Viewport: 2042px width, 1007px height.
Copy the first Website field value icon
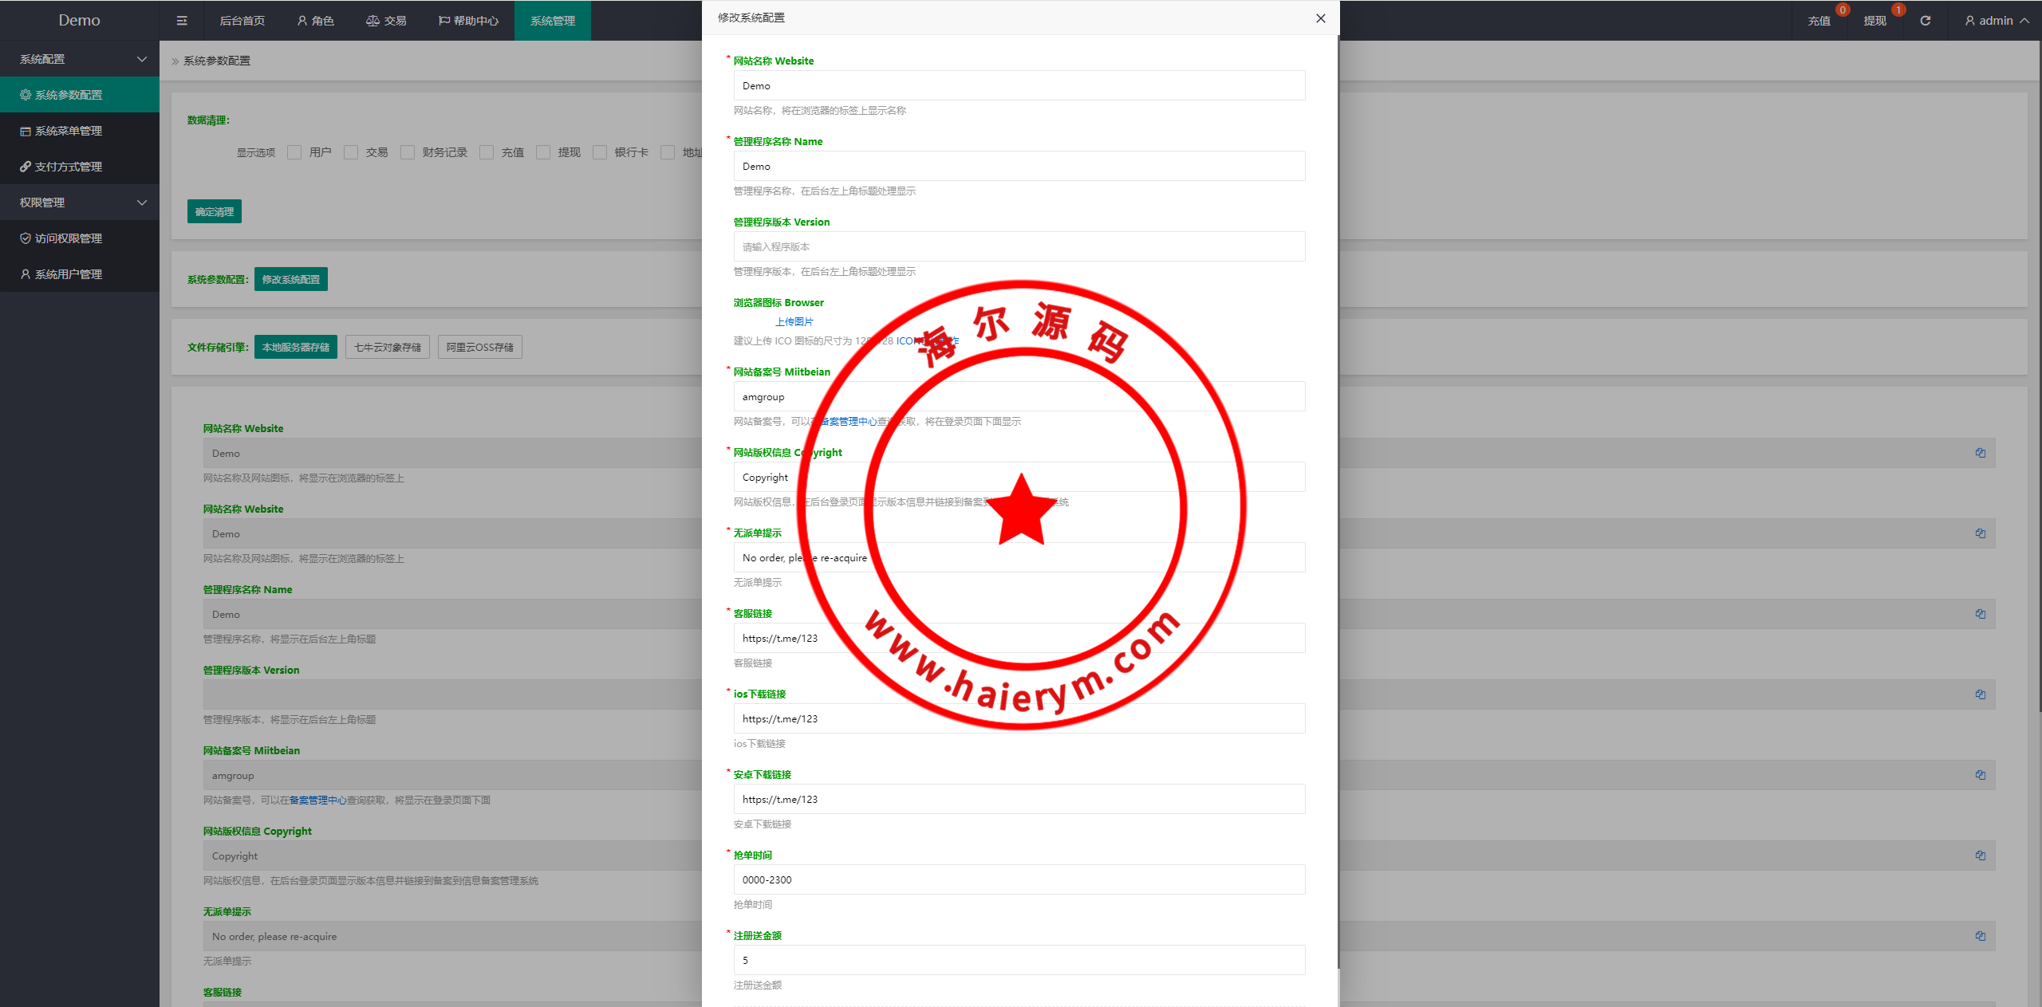[x=1980, y=453]
